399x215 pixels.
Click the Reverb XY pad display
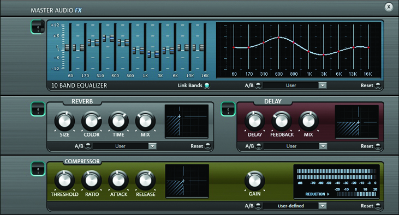pyautogui.click(x=187, y=121)
